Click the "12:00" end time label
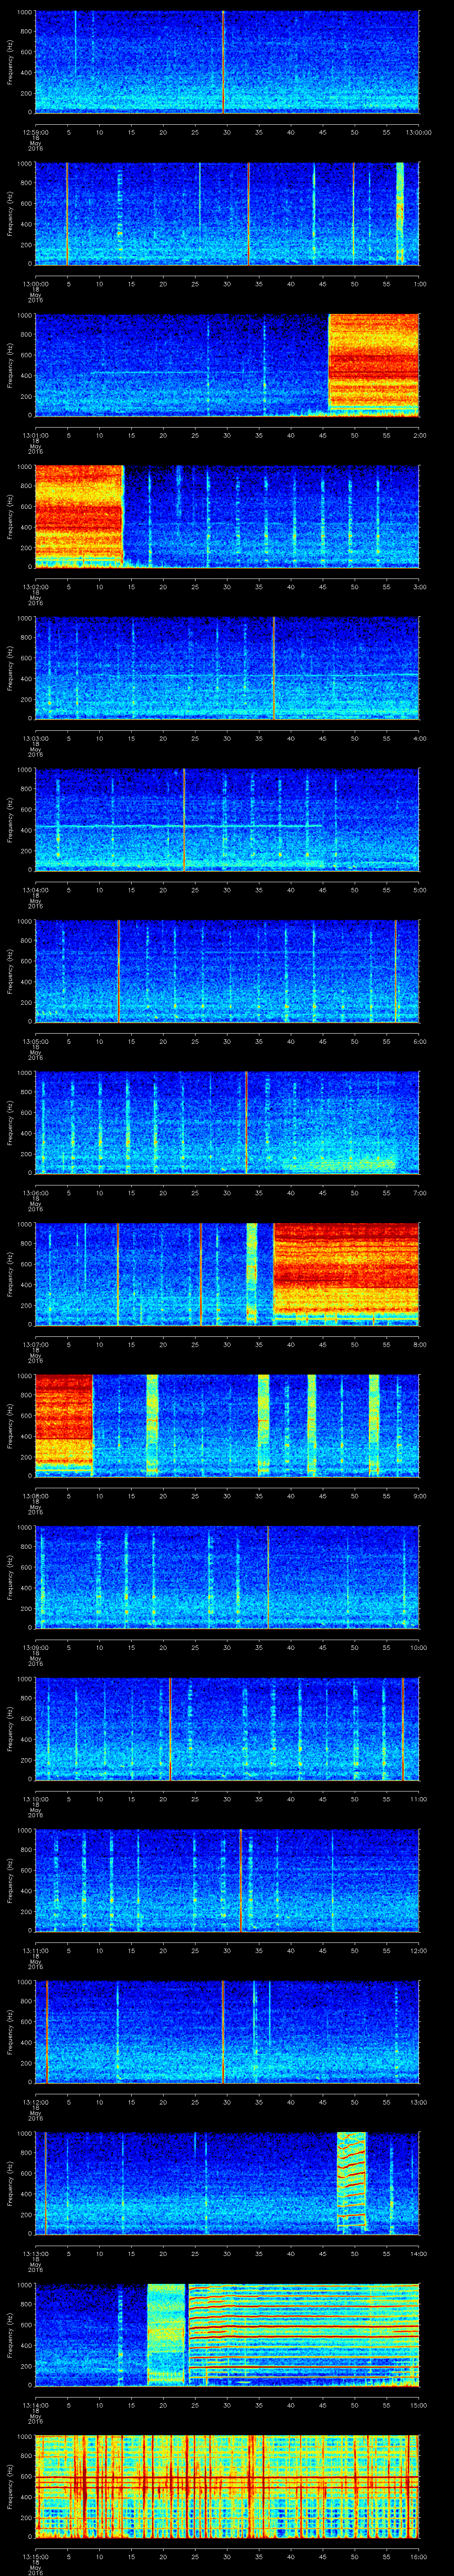Viewport: 454px width, 2576px height. tap(419, 1950)
